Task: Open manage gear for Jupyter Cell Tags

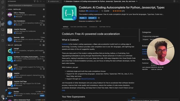Action: pos(44,85)
